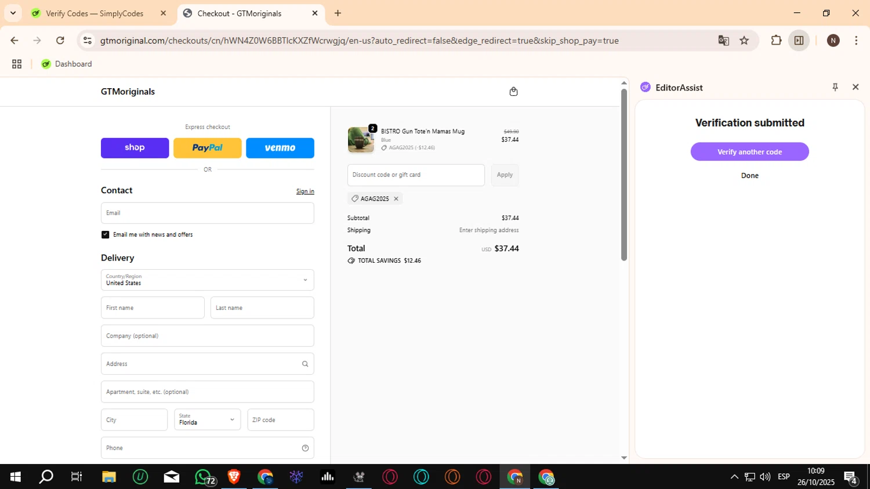Open Windows Start menu

16,477
